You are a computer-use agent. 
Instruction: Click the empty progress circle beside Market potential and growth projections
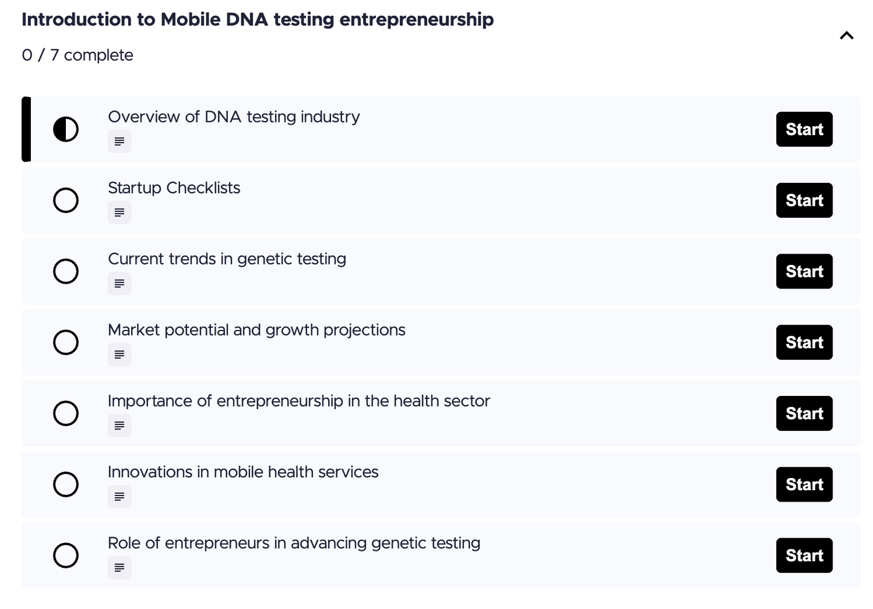(66, 342)
